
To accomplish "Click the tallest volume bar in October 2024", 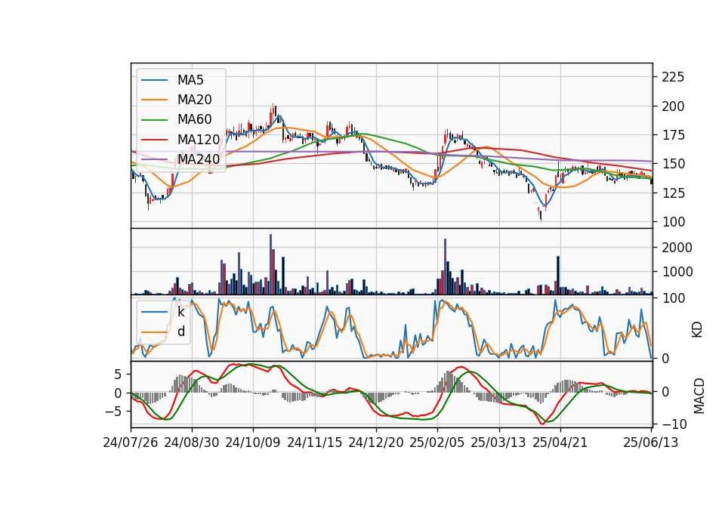I will coord(270,264).
